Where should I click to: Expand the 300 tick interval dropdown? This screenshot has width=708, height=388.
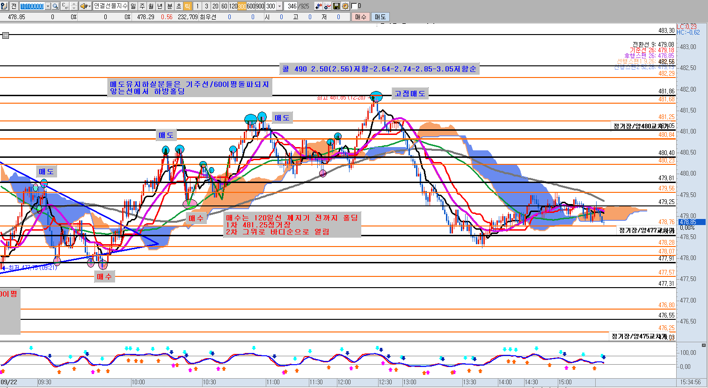click(x=279, y=6)
